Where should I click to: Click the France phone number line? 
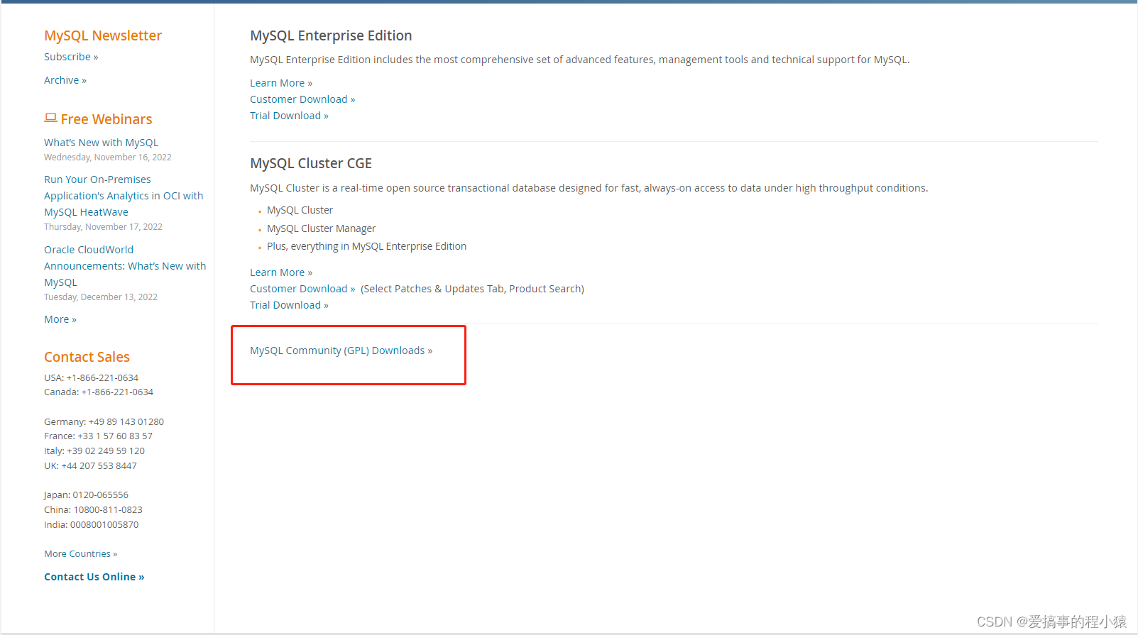pyautogui.click(x=98, y=436)
